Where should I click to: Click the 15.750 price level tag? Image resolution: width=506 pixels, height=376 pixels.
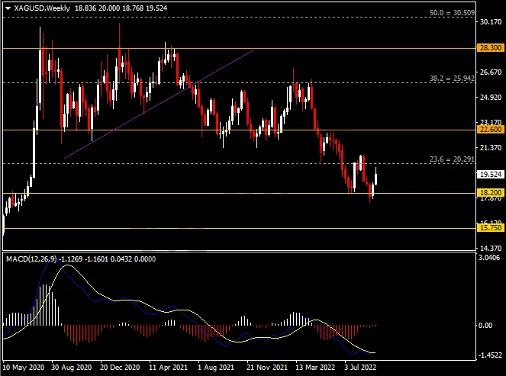(x=488, y=228)
